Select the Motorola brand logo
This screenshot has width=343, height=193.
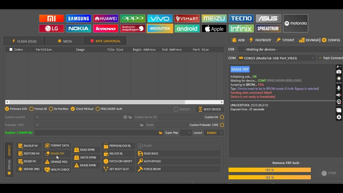[296, 23]
